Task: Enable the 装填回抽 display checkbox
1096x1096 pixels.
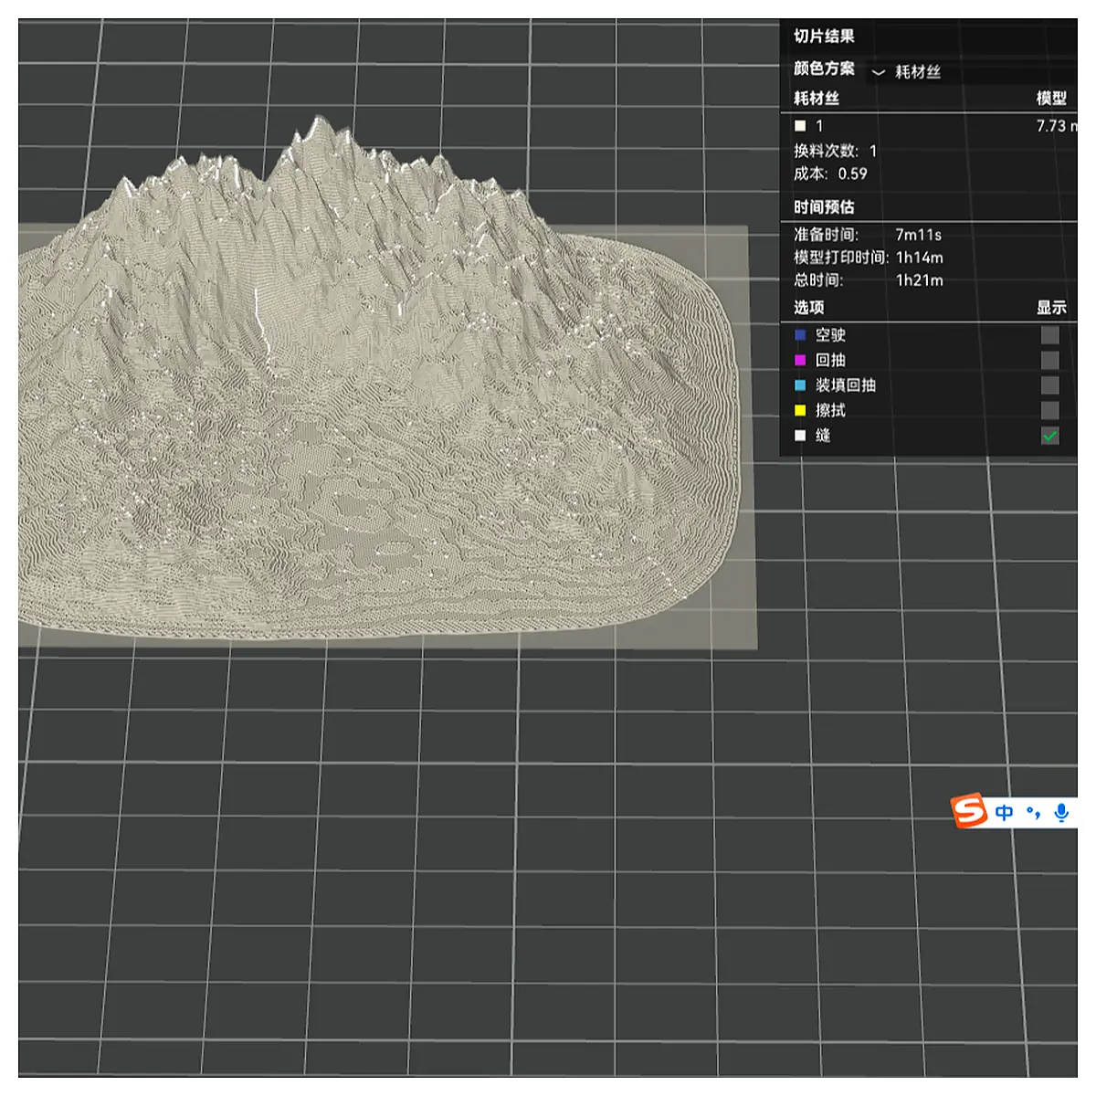Action: click(x=1050, y=385)
